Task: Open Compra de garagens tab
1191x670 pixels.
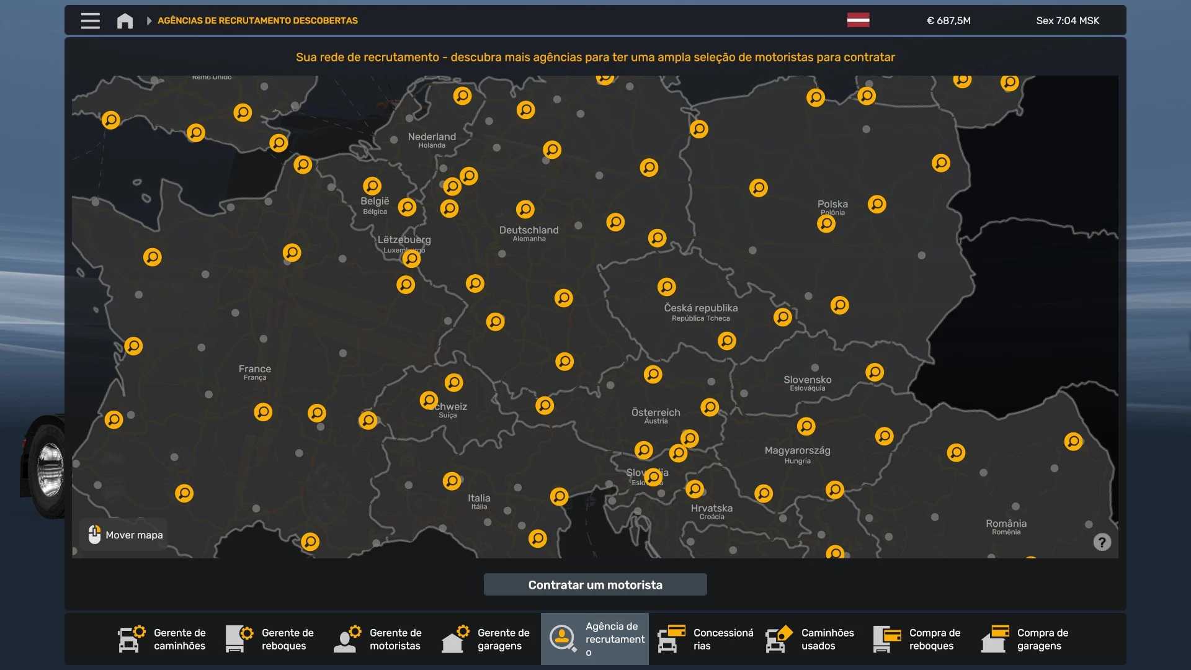Action: click(1026, 639)
